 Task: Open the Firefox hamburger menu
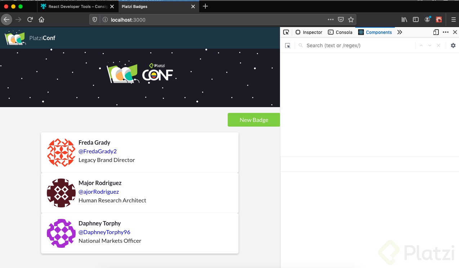click(454, 19)
